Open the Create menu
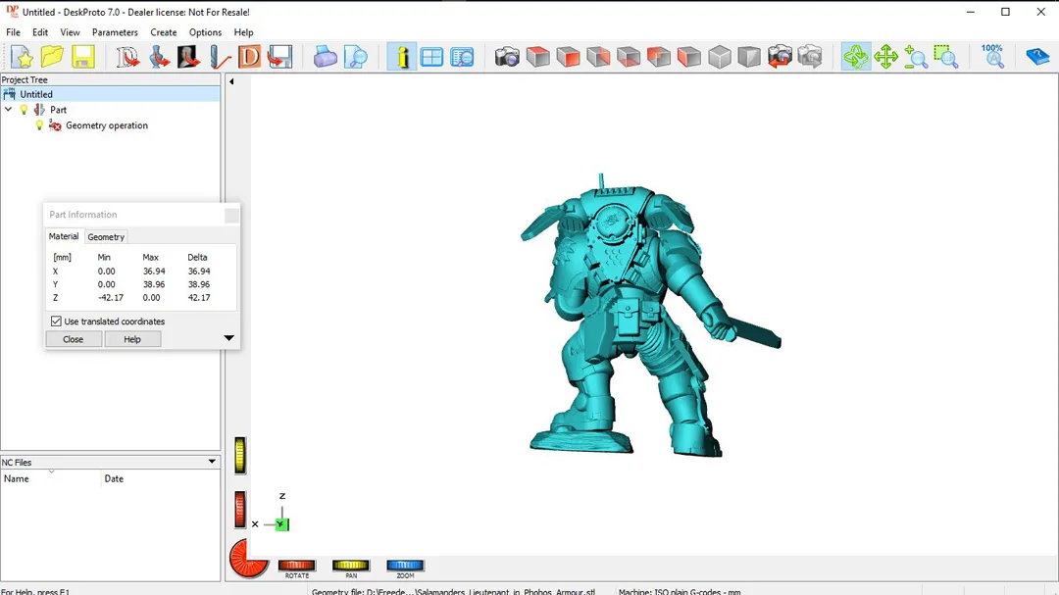 point(164,32)
